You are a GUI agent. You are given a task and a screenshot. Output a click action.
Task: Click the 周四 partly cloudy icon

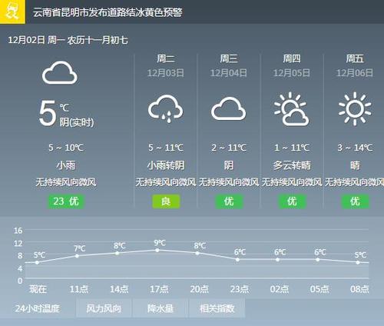click(292, 108)
